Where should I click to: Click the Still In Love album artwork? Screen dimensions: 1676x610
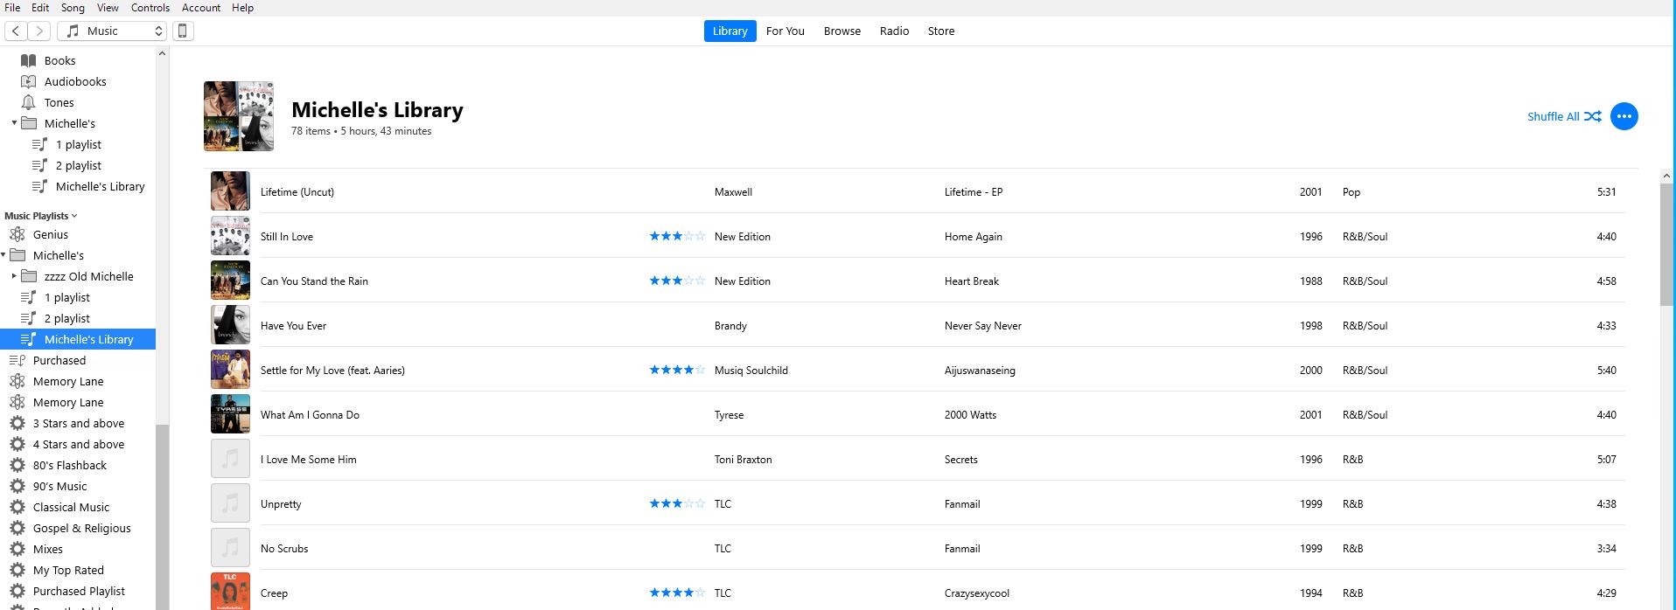[x=230, y=236]
